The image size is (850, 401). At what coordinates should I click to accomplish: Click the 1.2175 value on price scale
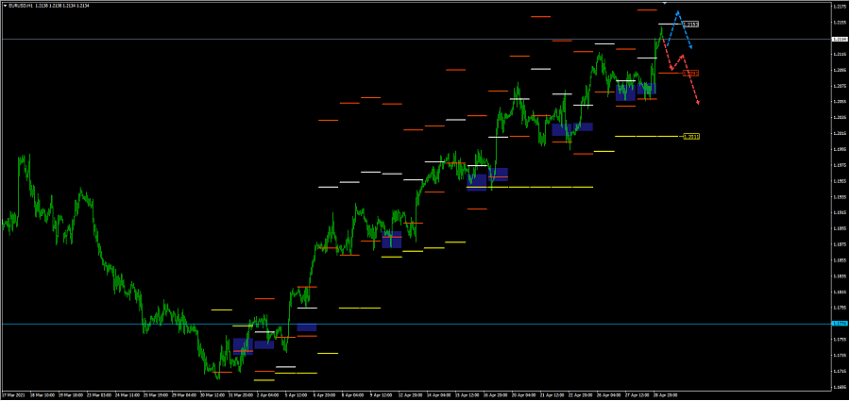click(841, 7)
